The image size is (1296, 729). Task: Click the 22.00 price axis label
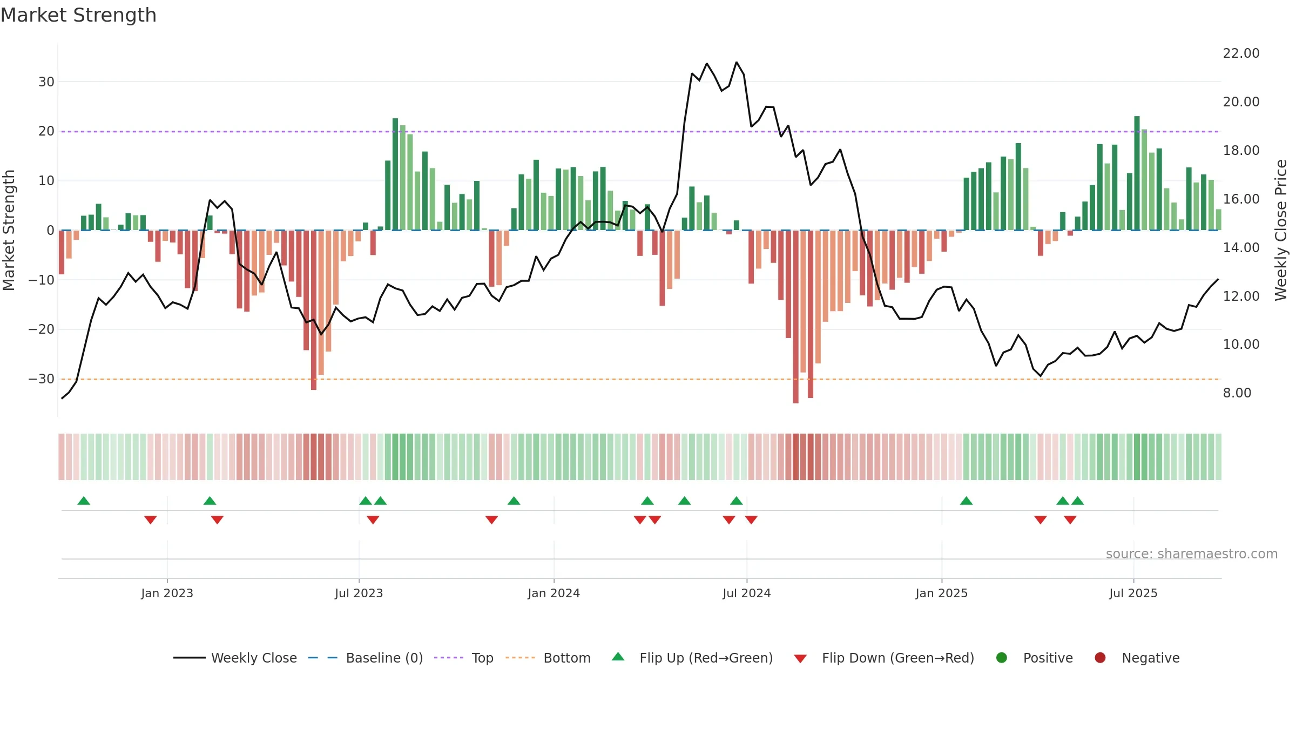(x=1241, y=53)
